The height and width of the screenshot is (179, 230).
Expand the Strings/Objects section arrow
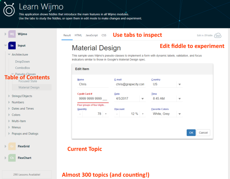(9, 96)
